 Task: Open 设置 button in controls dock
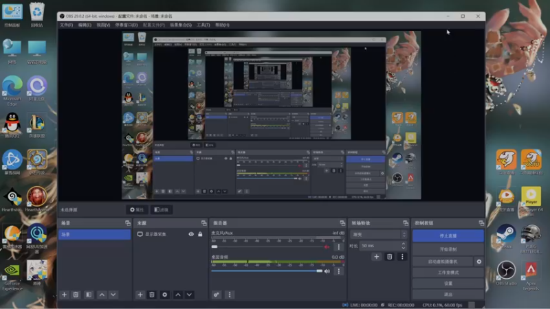pos(448,283)
